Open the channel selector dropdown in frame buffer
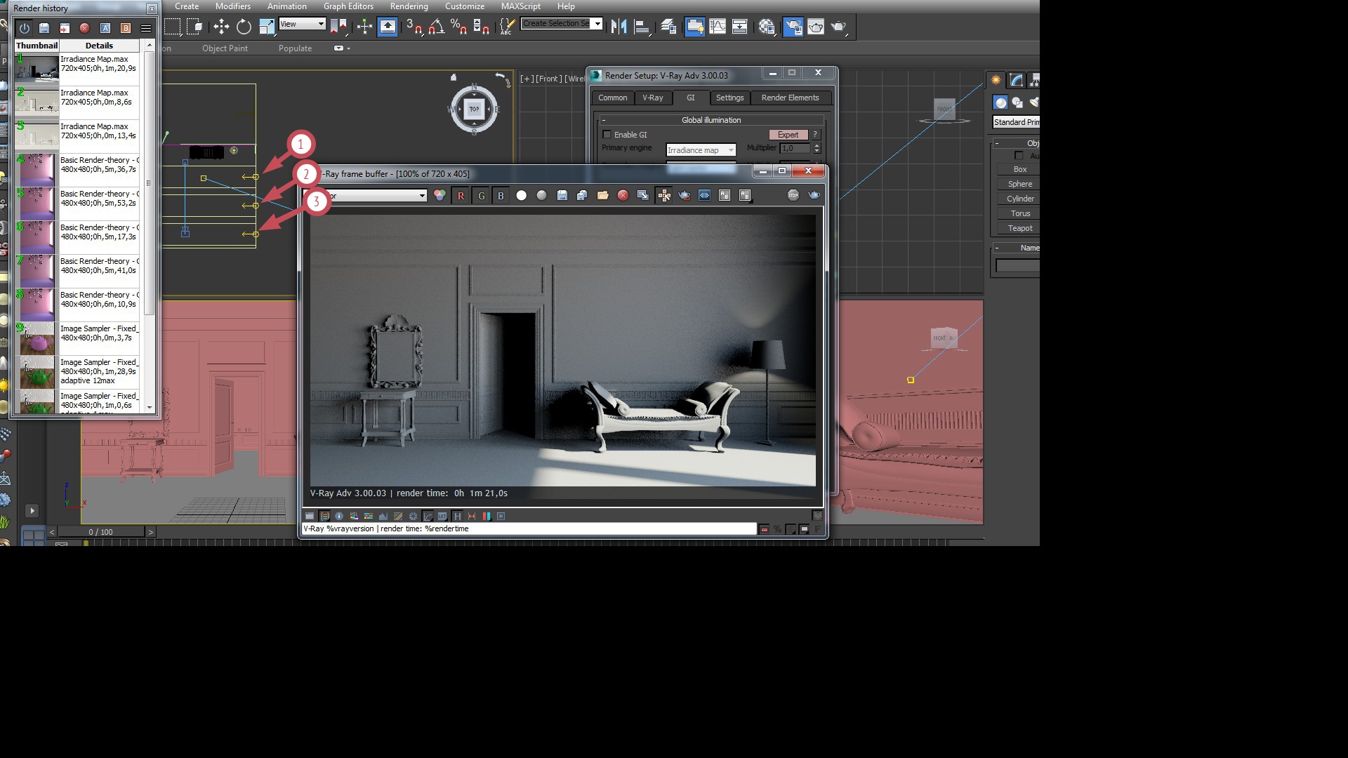The height and width of the screenshot is (758, 1348). [422, 196]
